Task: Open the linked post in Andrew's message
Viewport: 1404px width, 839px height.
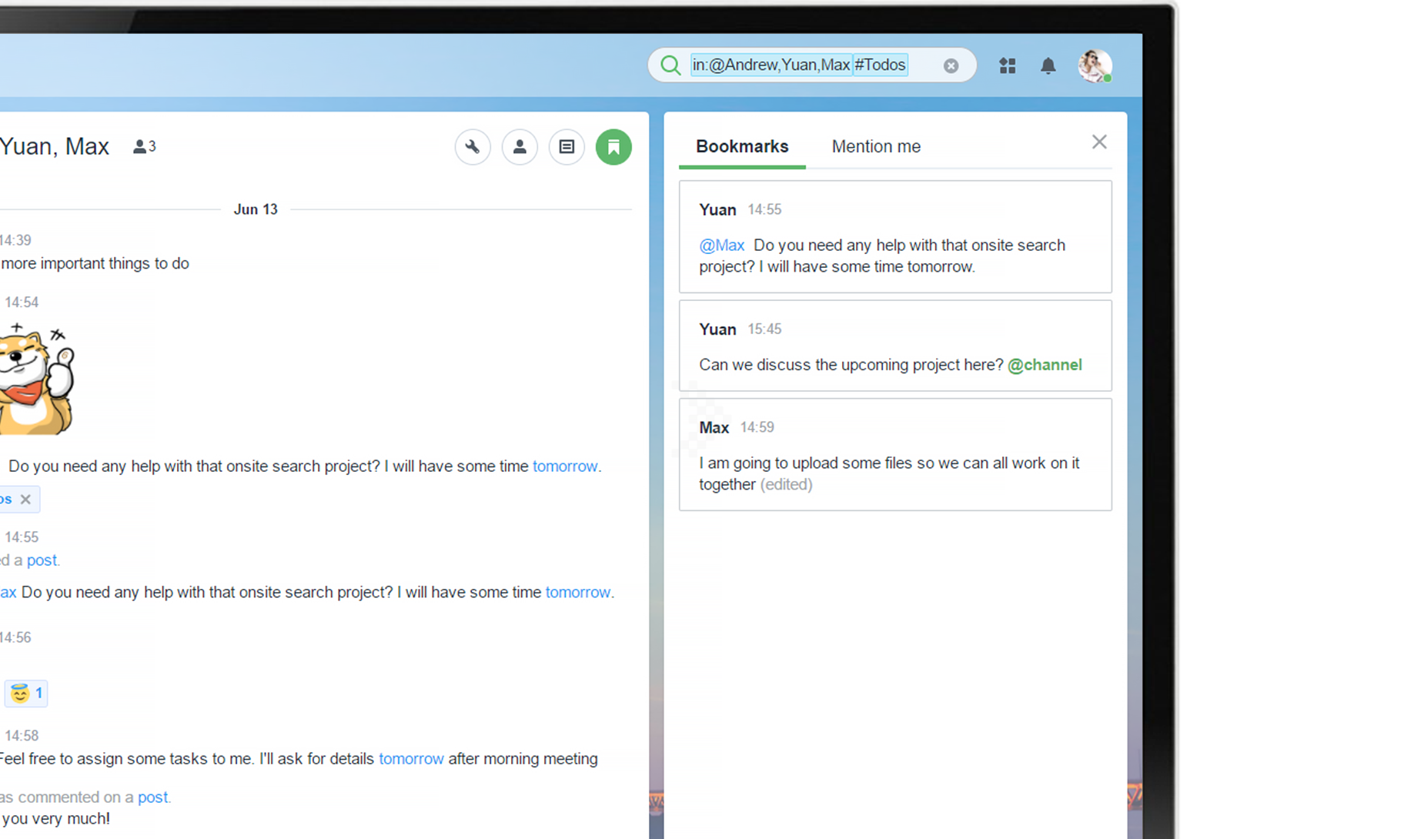Action: pos(42,560)
